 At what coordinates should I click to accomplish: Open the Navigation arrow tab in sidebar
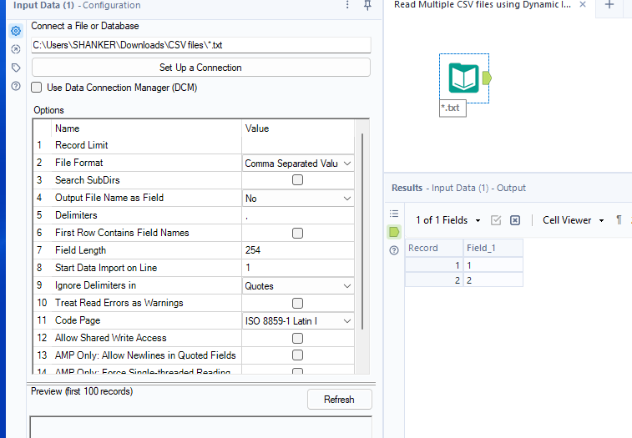click(16, 49)
